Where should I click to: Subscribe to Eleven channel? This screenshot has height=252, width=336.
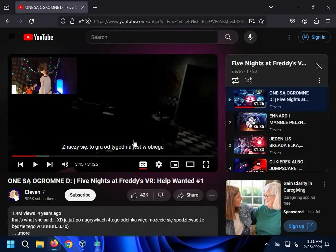[80, 195]
